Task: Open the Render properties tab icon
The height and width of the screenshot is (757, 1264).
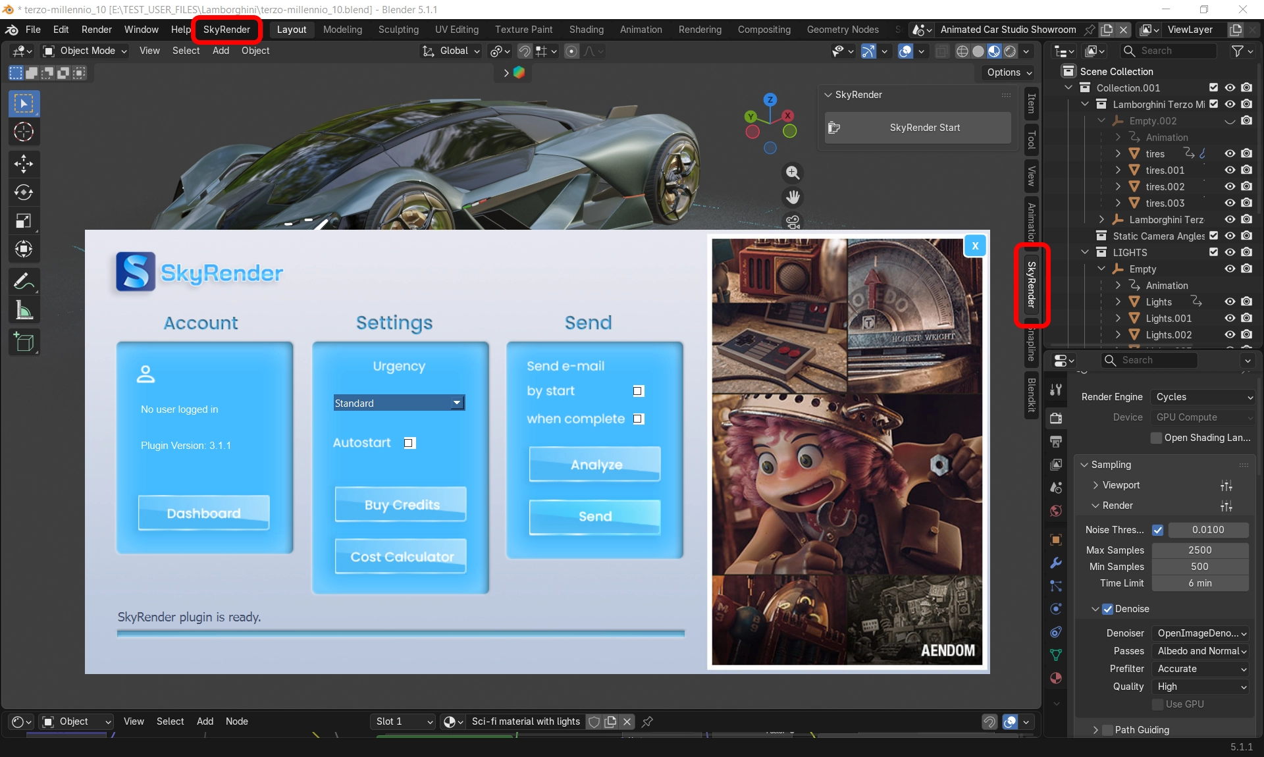Action: coord(1056,418)
